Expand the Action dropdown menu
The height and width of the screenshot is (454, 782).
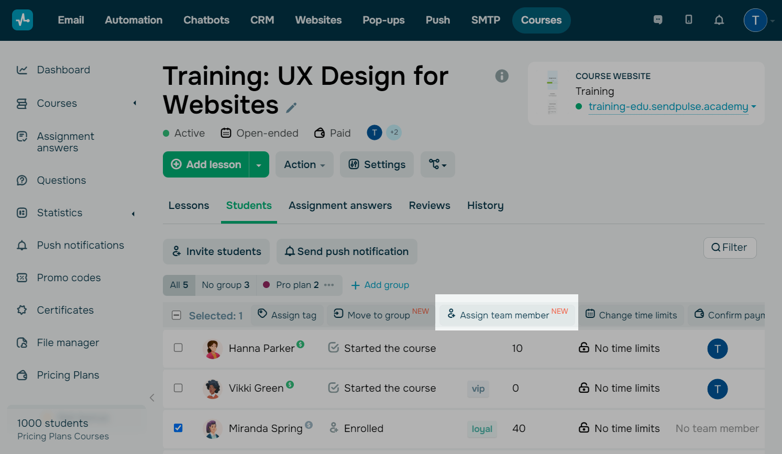tap(304, 164)
